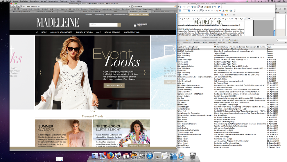Open the Entwickler menu in menu bar
Image resolution: width=287 pixels, height=162 pixels.
(64, 1)
